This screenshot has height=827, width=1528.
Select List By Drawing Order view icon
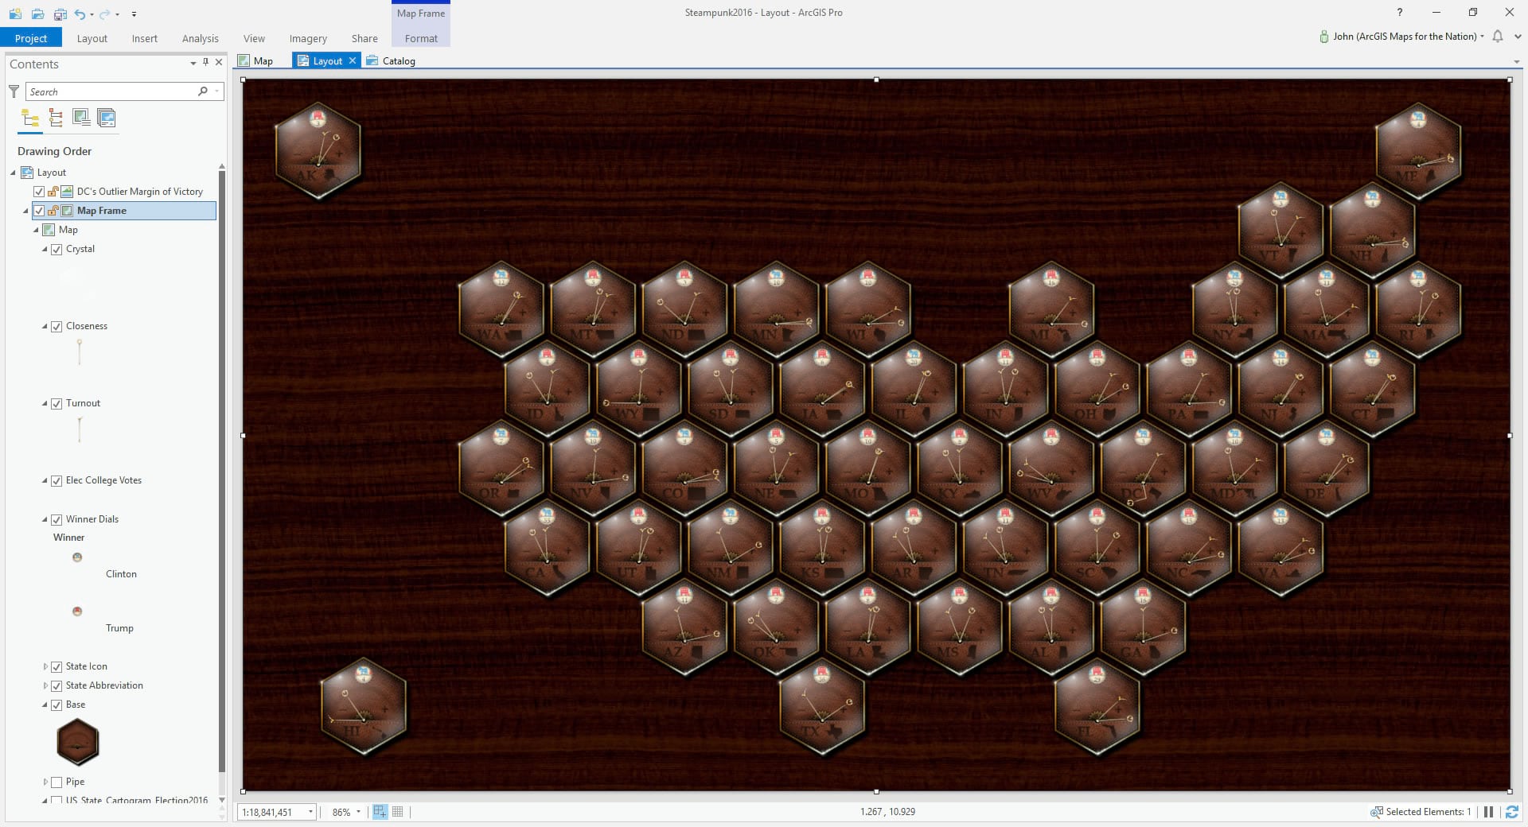pos(30,118)
